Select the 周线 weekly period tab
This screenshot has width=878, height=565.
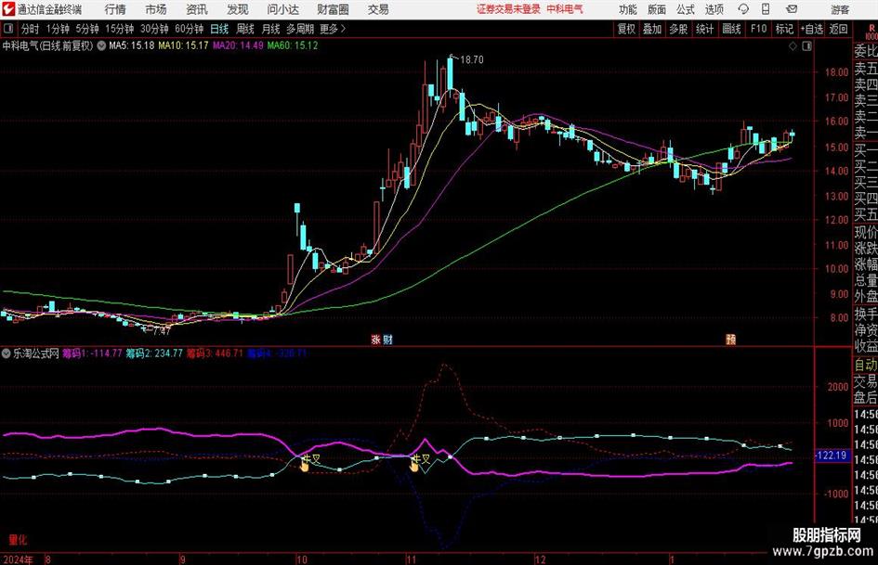click(x=245, y=29)
